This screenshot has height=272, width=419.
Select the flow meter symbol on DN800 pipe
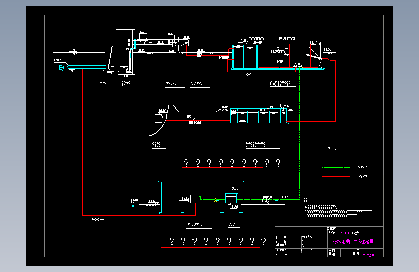(199, 55)
